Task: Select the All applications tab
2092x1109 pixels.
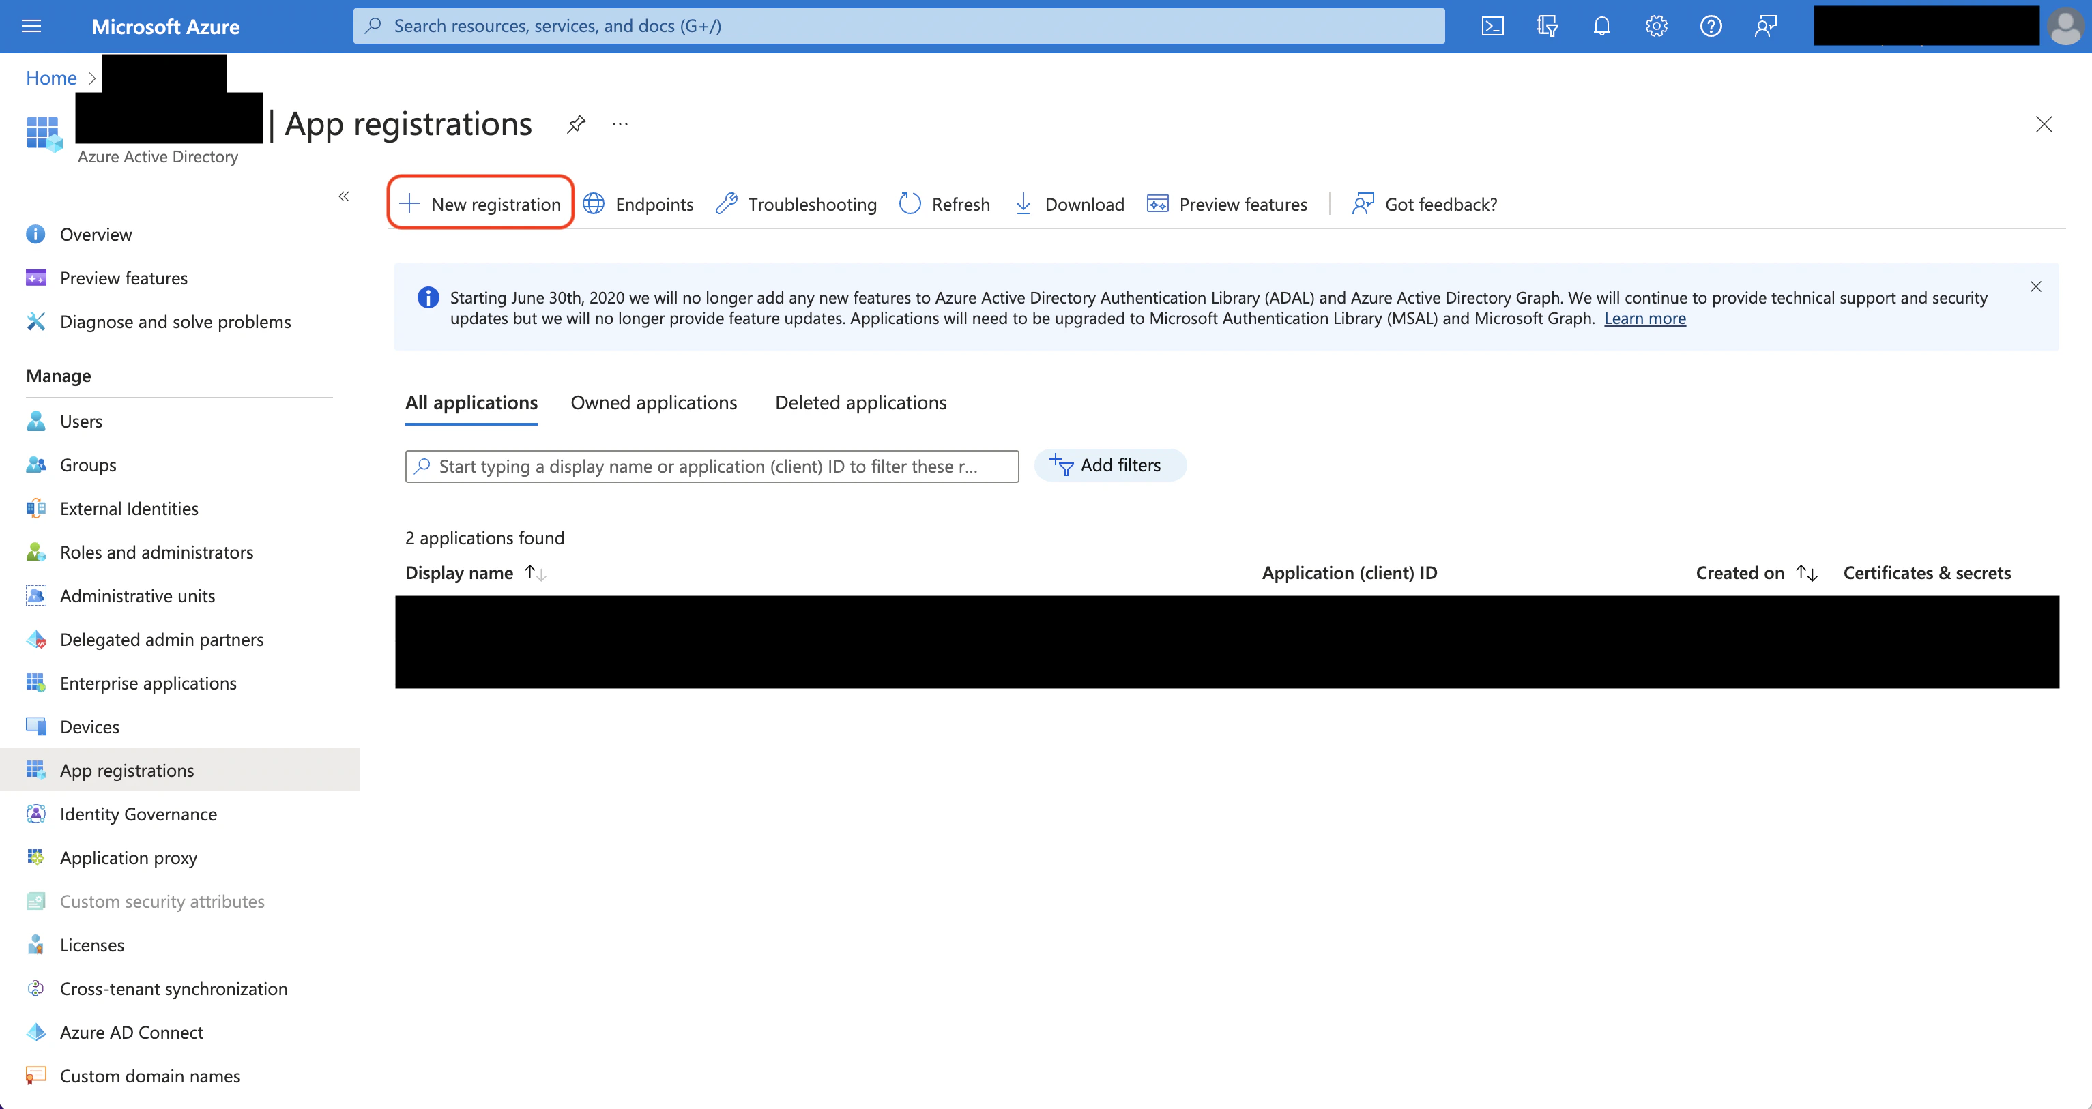Action: [471, 402]
